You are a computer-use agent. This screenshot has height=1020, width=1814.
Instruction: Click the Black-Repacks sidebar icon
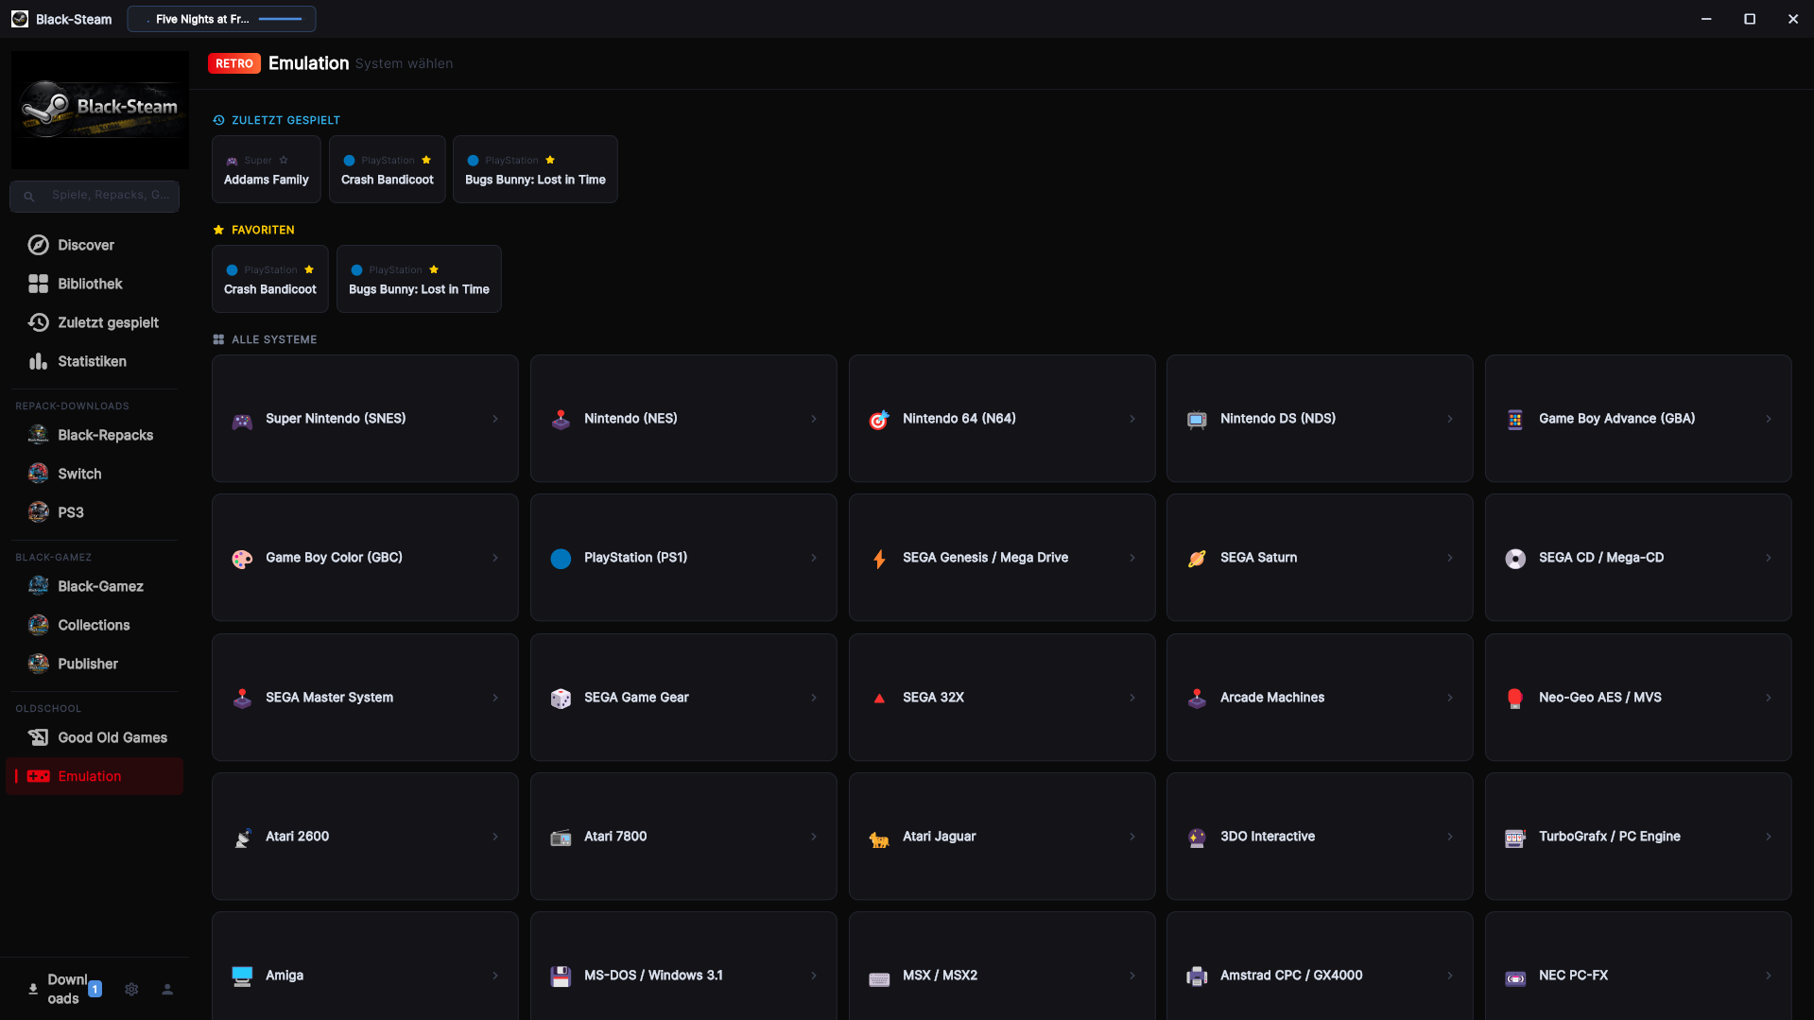point(38,435)
